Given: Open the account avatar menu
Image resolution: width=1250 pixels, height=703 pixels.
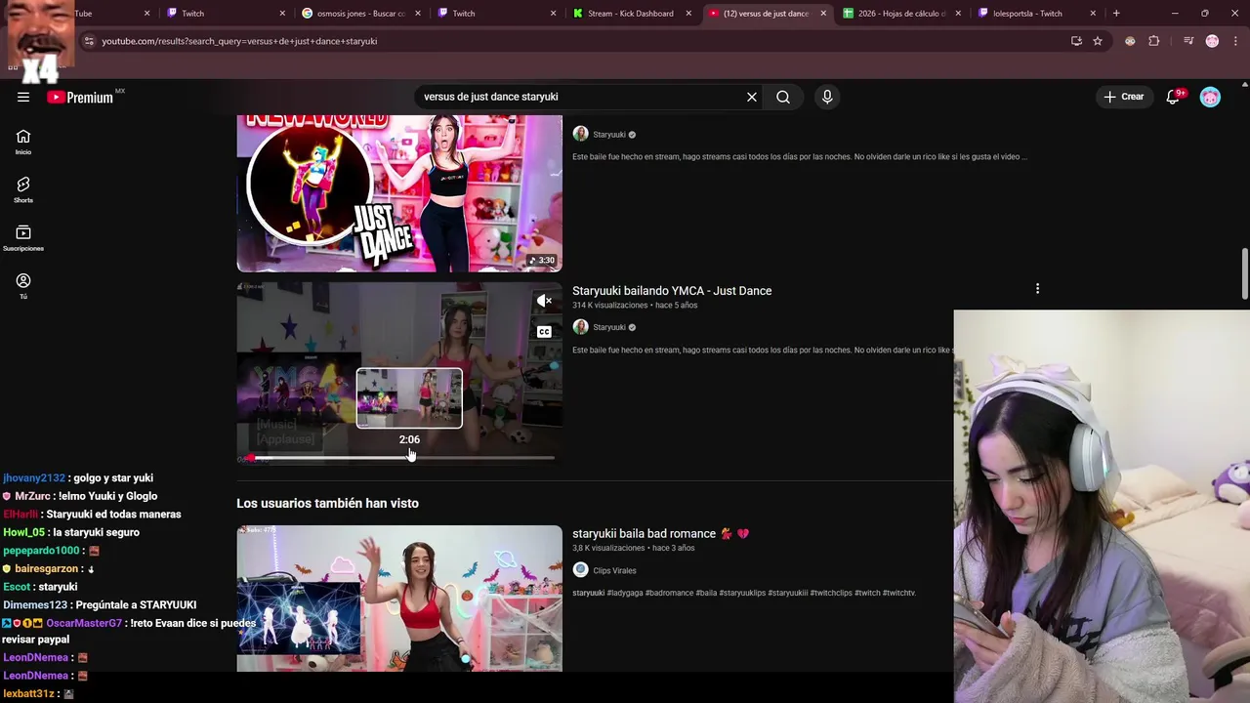Looking at the screenshot, I should [x=1210, y=97].
